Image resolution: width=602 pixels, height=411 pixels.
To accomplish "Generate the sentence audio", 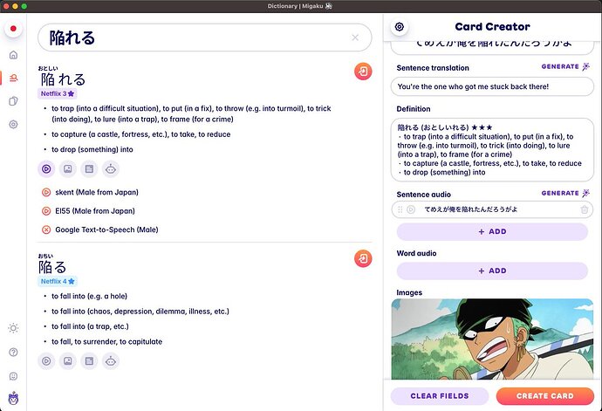I will click(x=565, y=193).
